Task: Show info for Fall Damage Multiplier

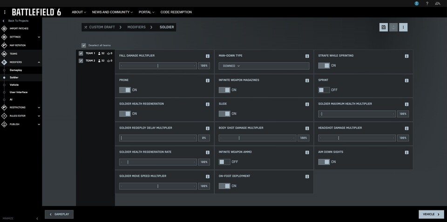Action: 208,56
